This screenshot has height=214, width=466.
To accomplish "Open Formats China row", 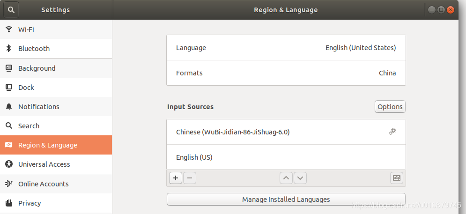I will click(286, 73).
